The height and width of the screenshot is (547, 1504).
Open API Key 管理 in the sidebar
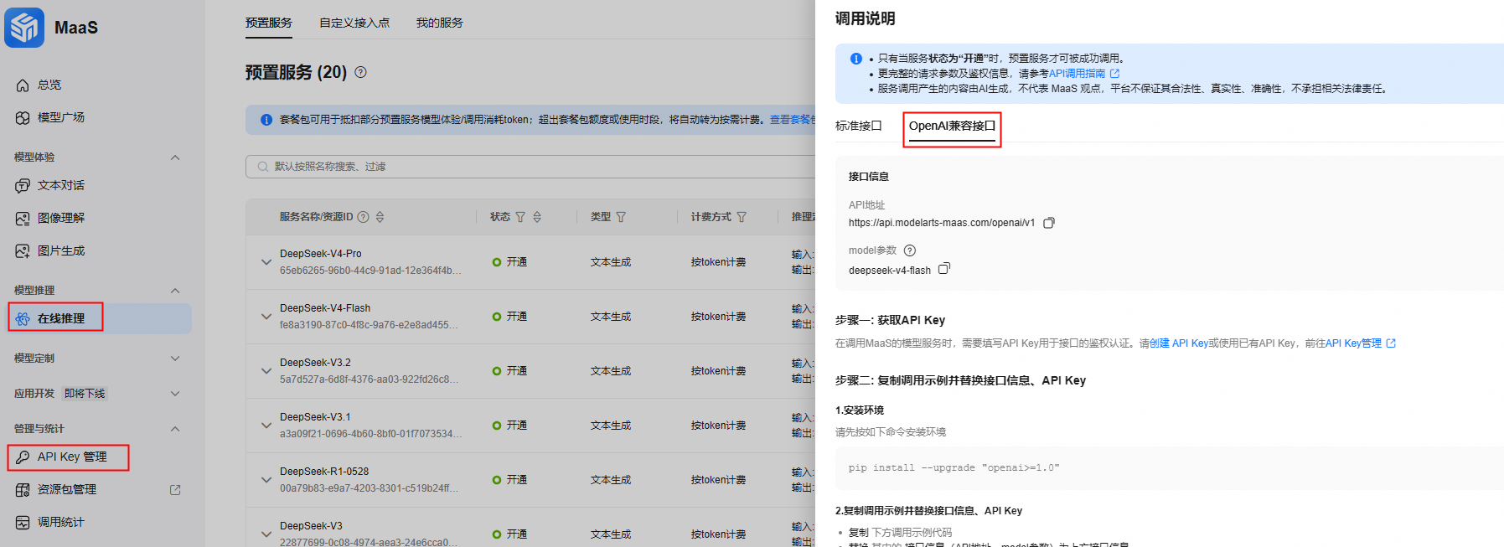pyautogui.click(x=72, y=457)
